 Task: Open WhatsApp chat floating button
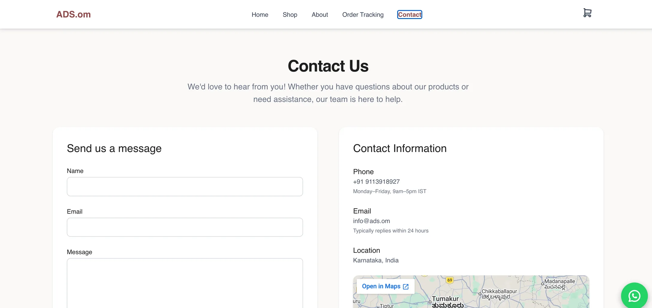(x=634, y=296)
